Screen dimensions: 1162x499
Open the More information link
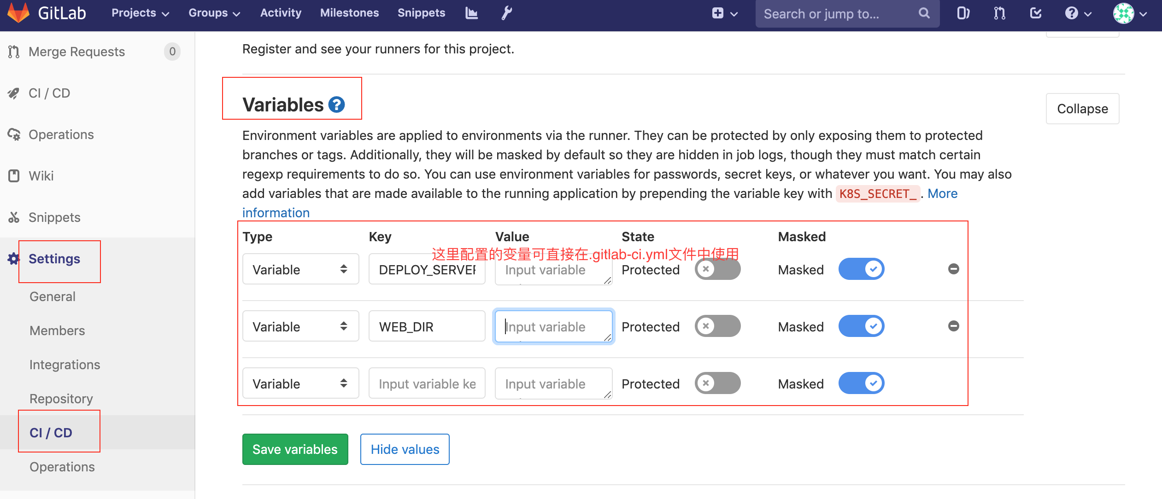[x=942, y=194]
